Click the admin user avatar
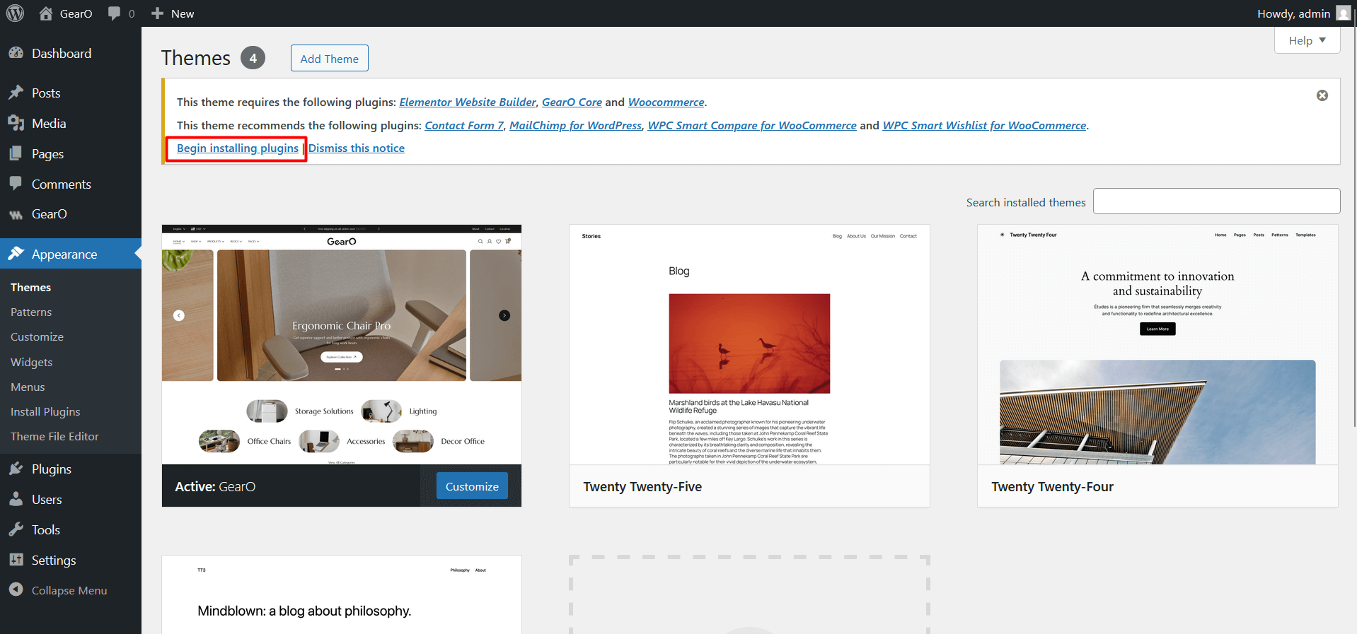 (1343, 13)
